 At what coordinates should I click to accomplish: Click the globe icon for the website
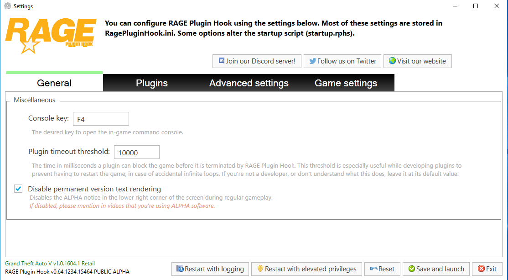coord(392,61)
